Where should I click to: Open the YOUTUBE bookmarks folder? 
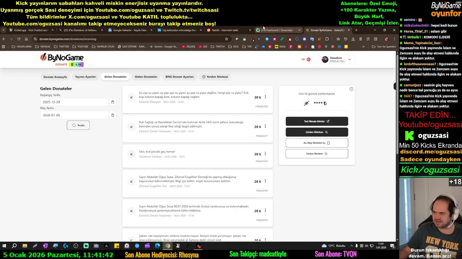(x=80, y=46)
